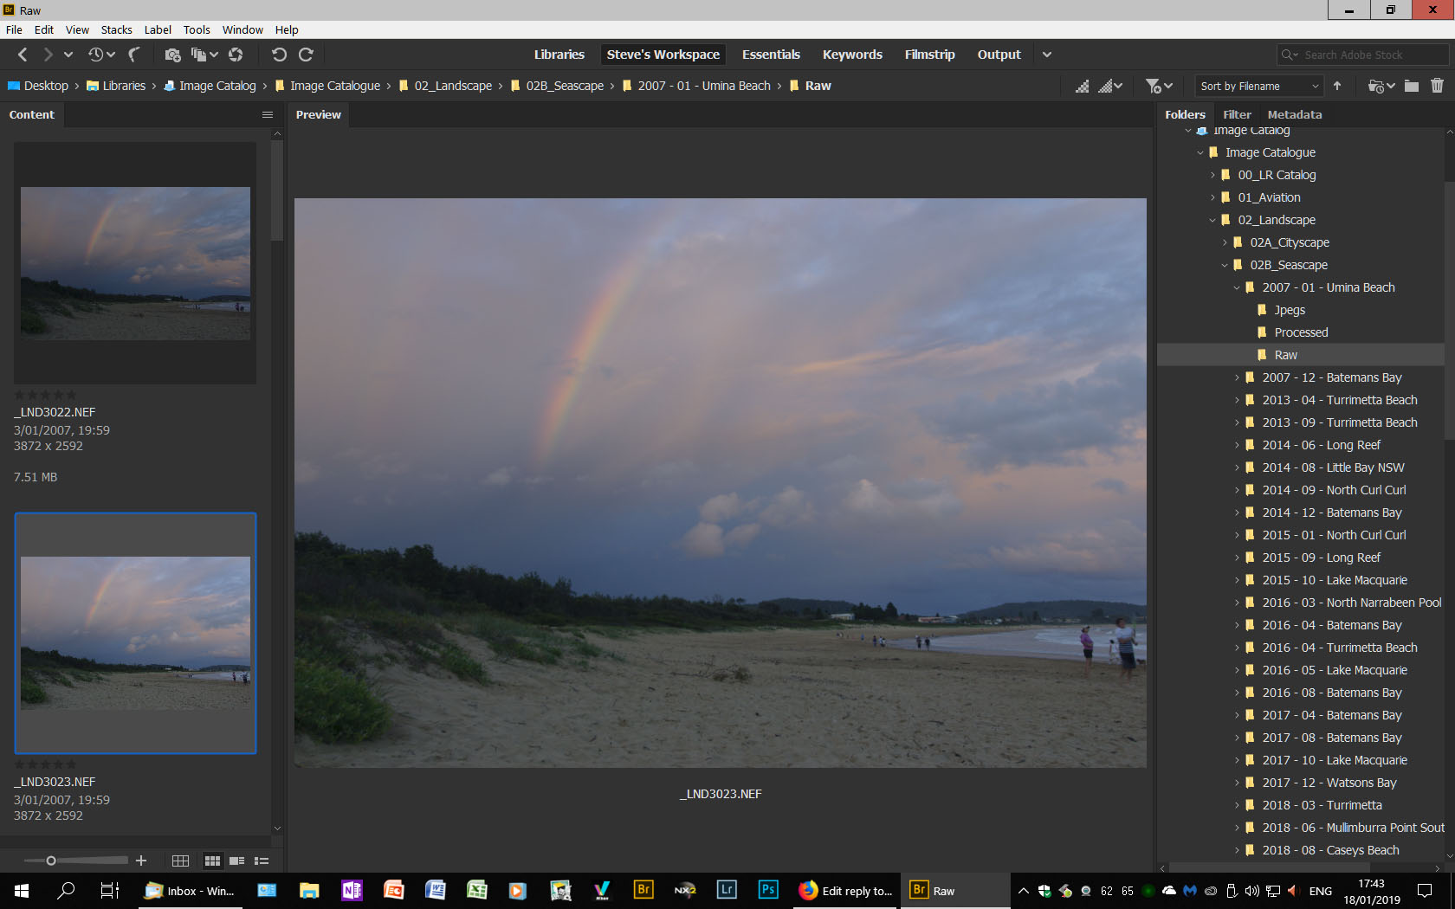Switch to Filmstrip workspace
Screen dimensions: 1455x909
[x=929, y=55]
